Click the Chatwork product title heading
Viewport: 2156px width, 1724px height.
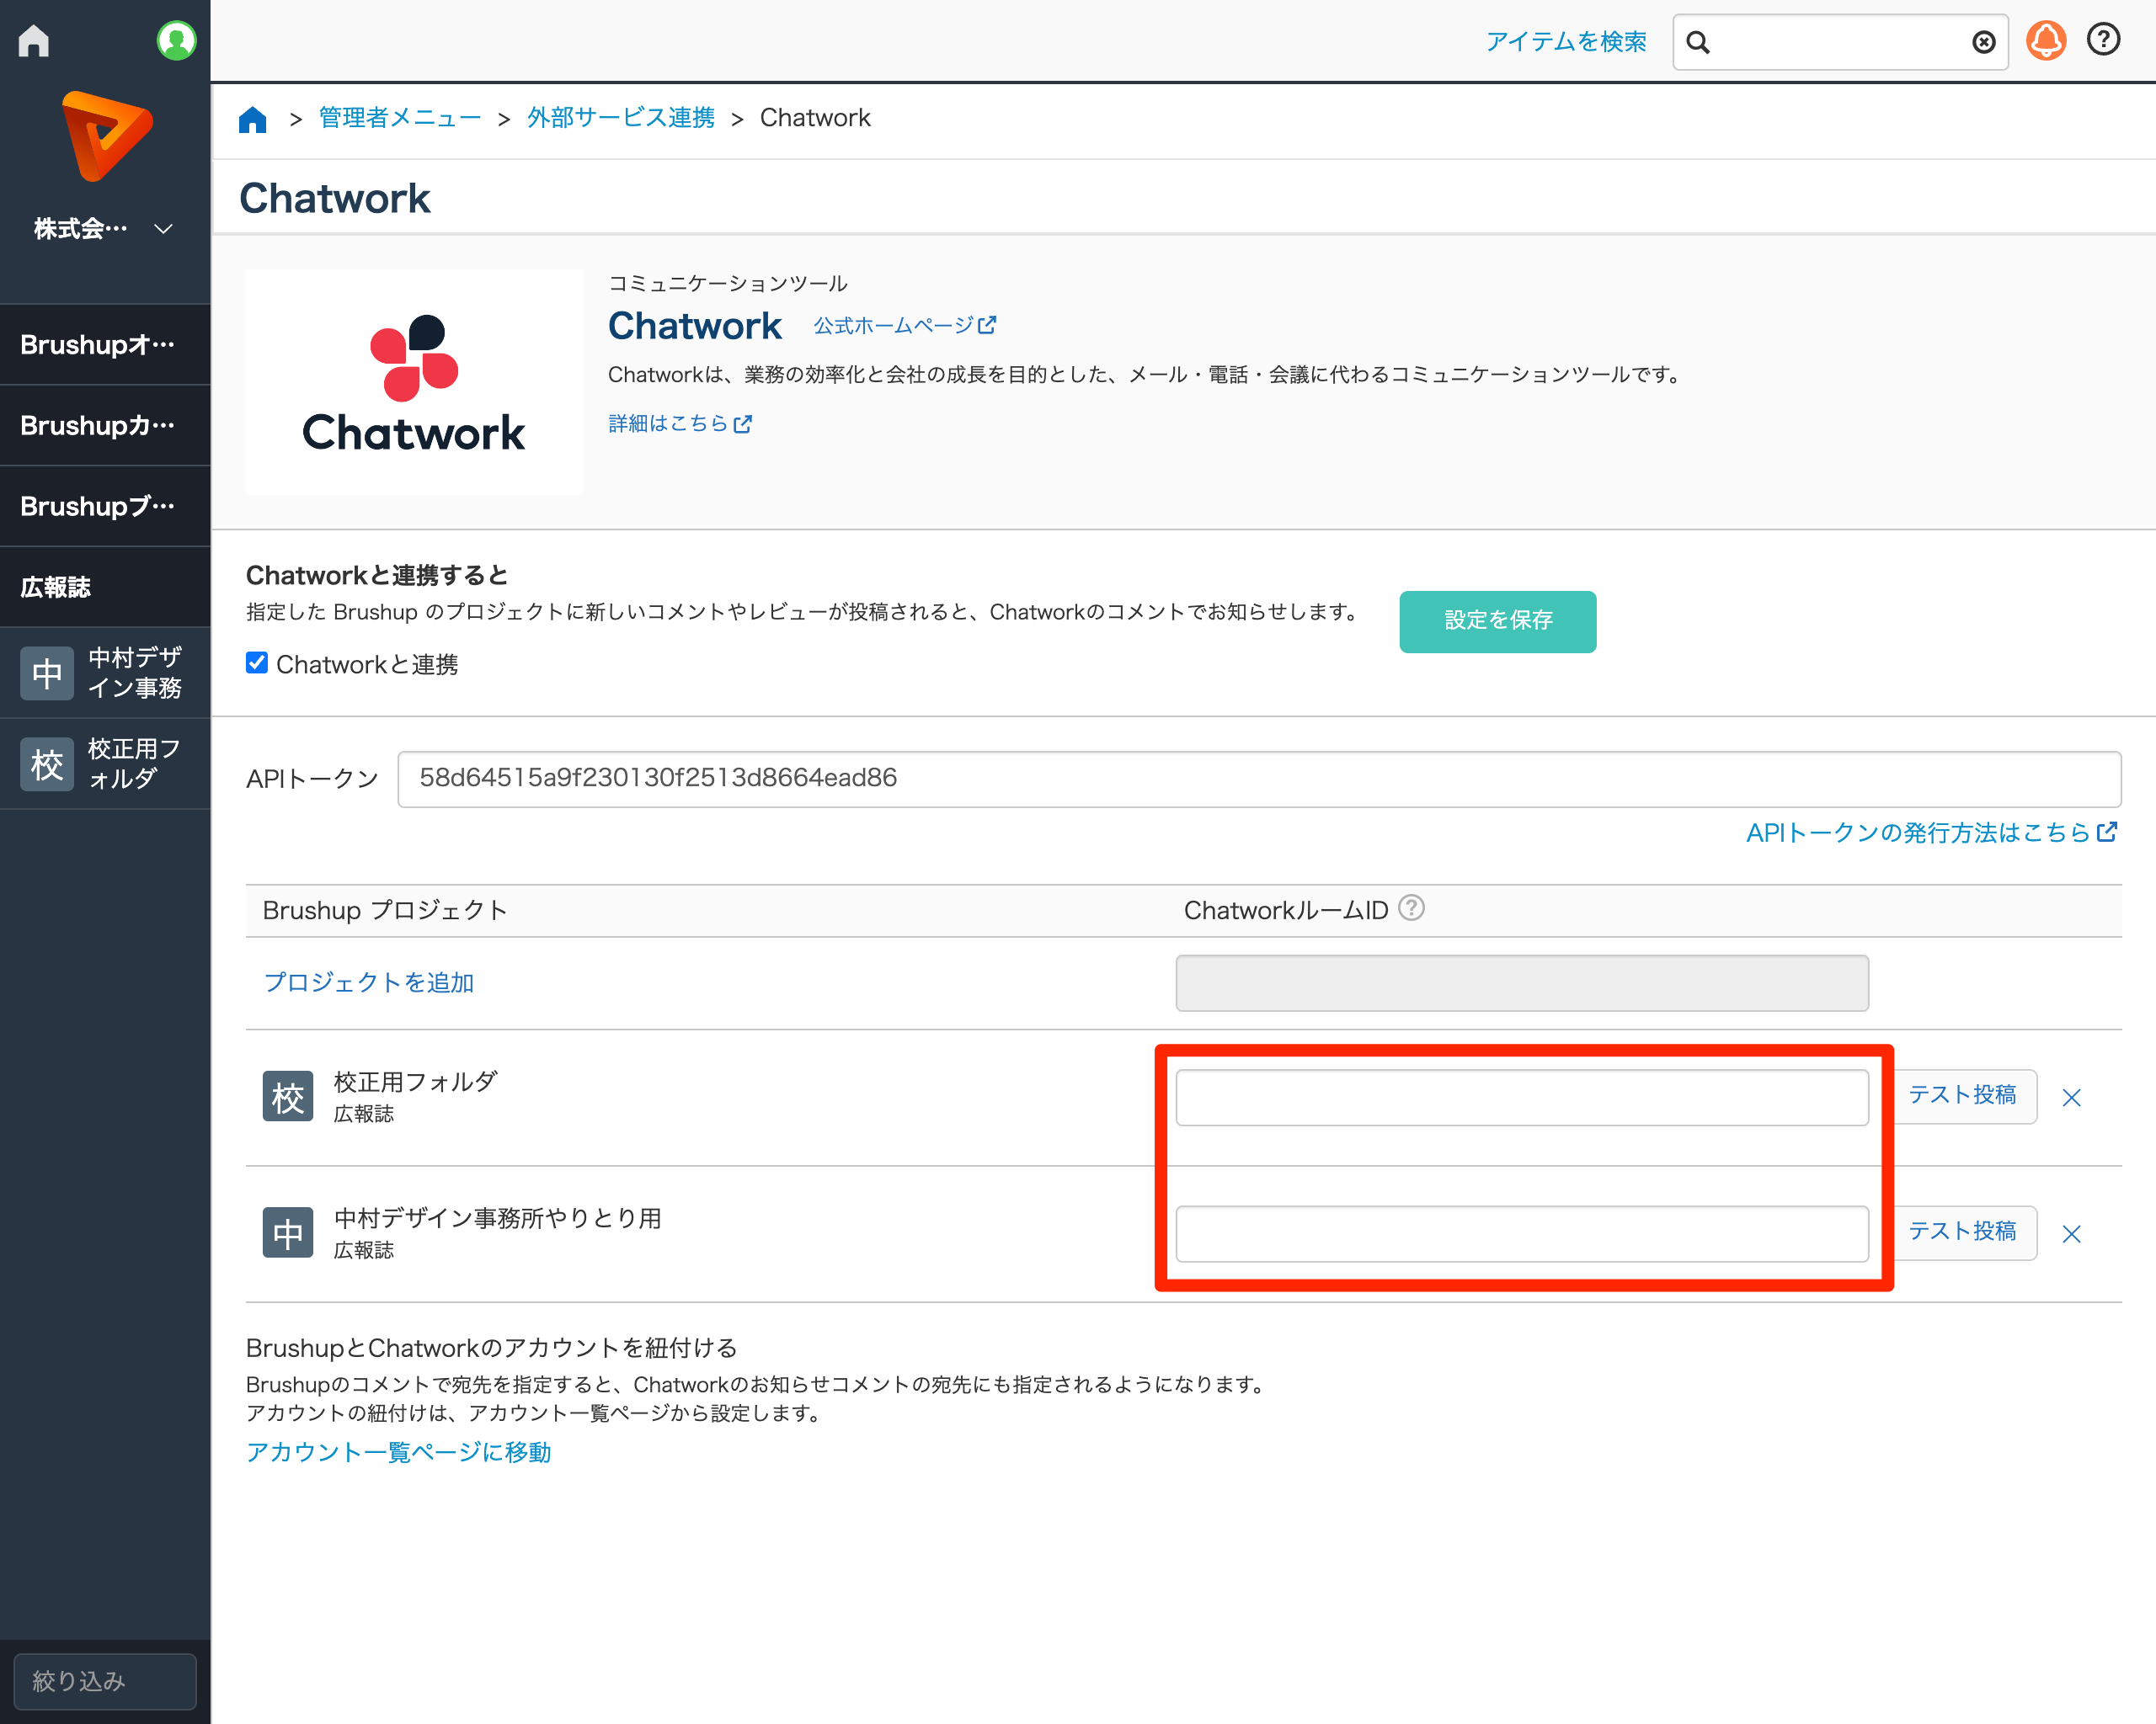[695, 326]
